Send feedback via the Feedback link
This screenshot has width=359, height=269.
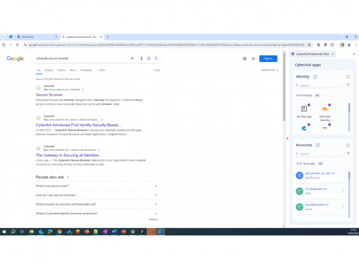(x=153, y=220)
